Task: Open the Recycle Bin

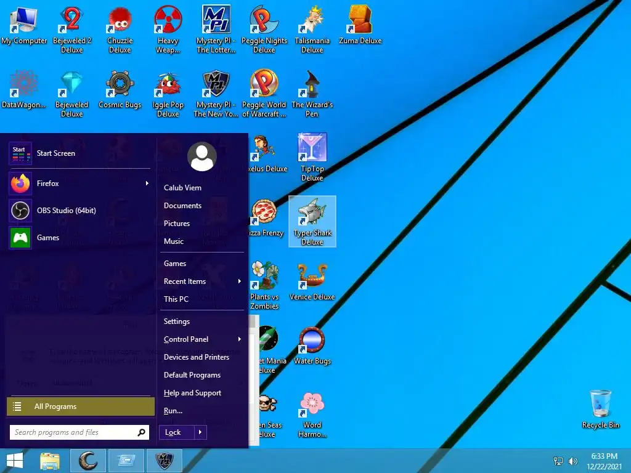Action: point(600,409)
